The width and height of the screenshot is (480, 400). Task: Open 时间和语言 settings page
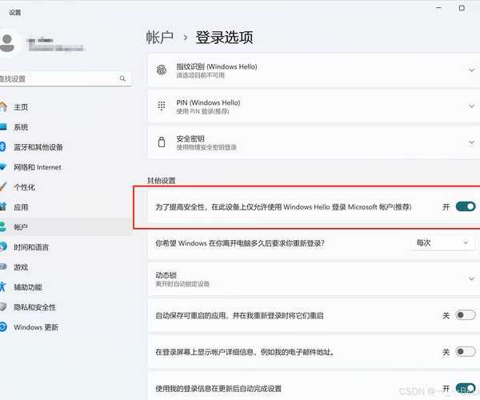[30, 247]
